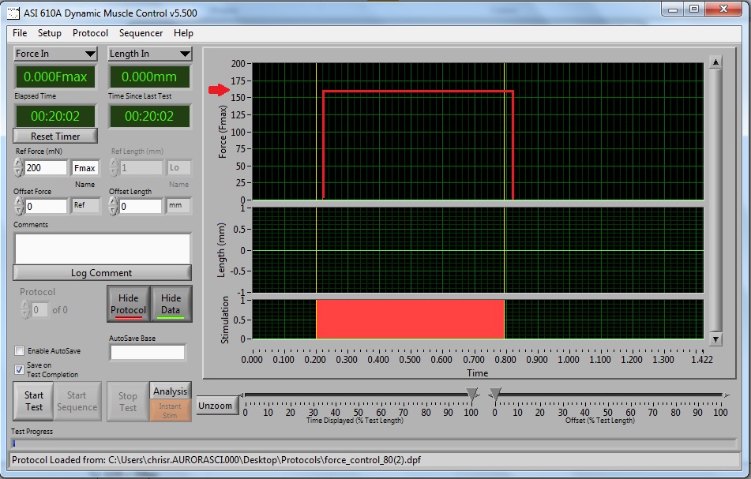
Task: Click the protocol loaded status bar path
Action: [x=216, y=460]
